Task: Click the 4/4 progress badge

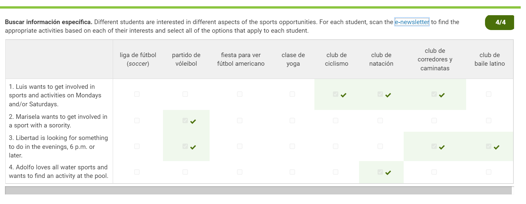Action: point(500,22)
